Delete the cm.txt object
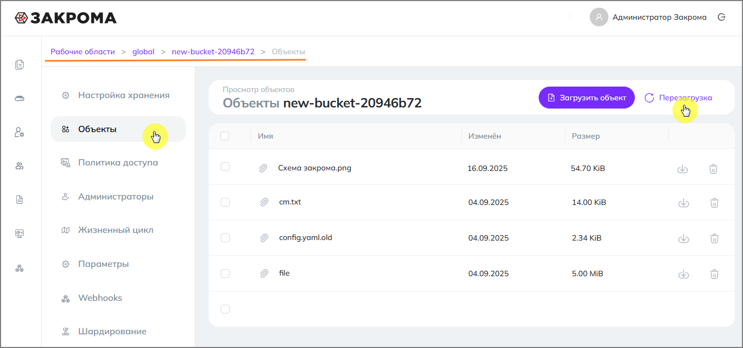This screenshot has height=348, width=743. tap(714, 203)
